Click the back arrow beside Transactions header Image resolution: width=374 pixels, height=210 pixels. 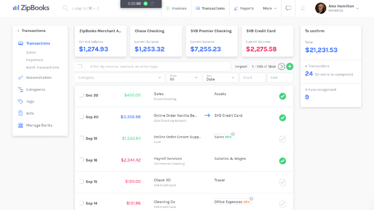18,31
